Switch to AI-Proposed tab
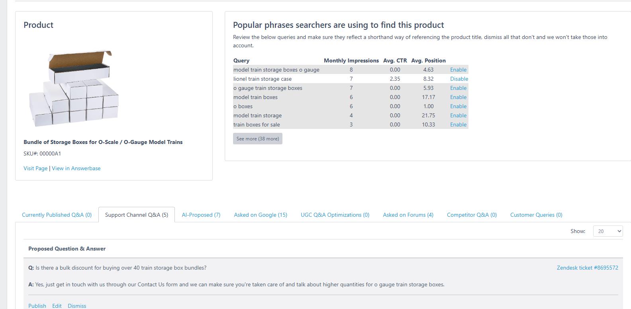 point(201,215)
